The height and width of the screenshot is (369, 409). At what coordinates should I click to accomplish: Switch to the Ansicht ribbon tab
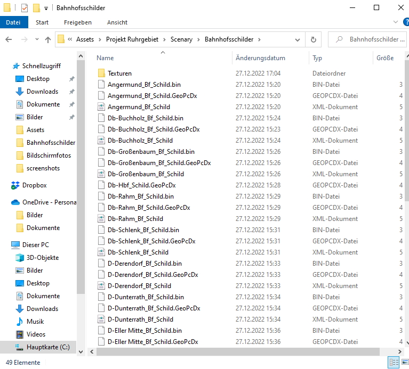[117, 22]
